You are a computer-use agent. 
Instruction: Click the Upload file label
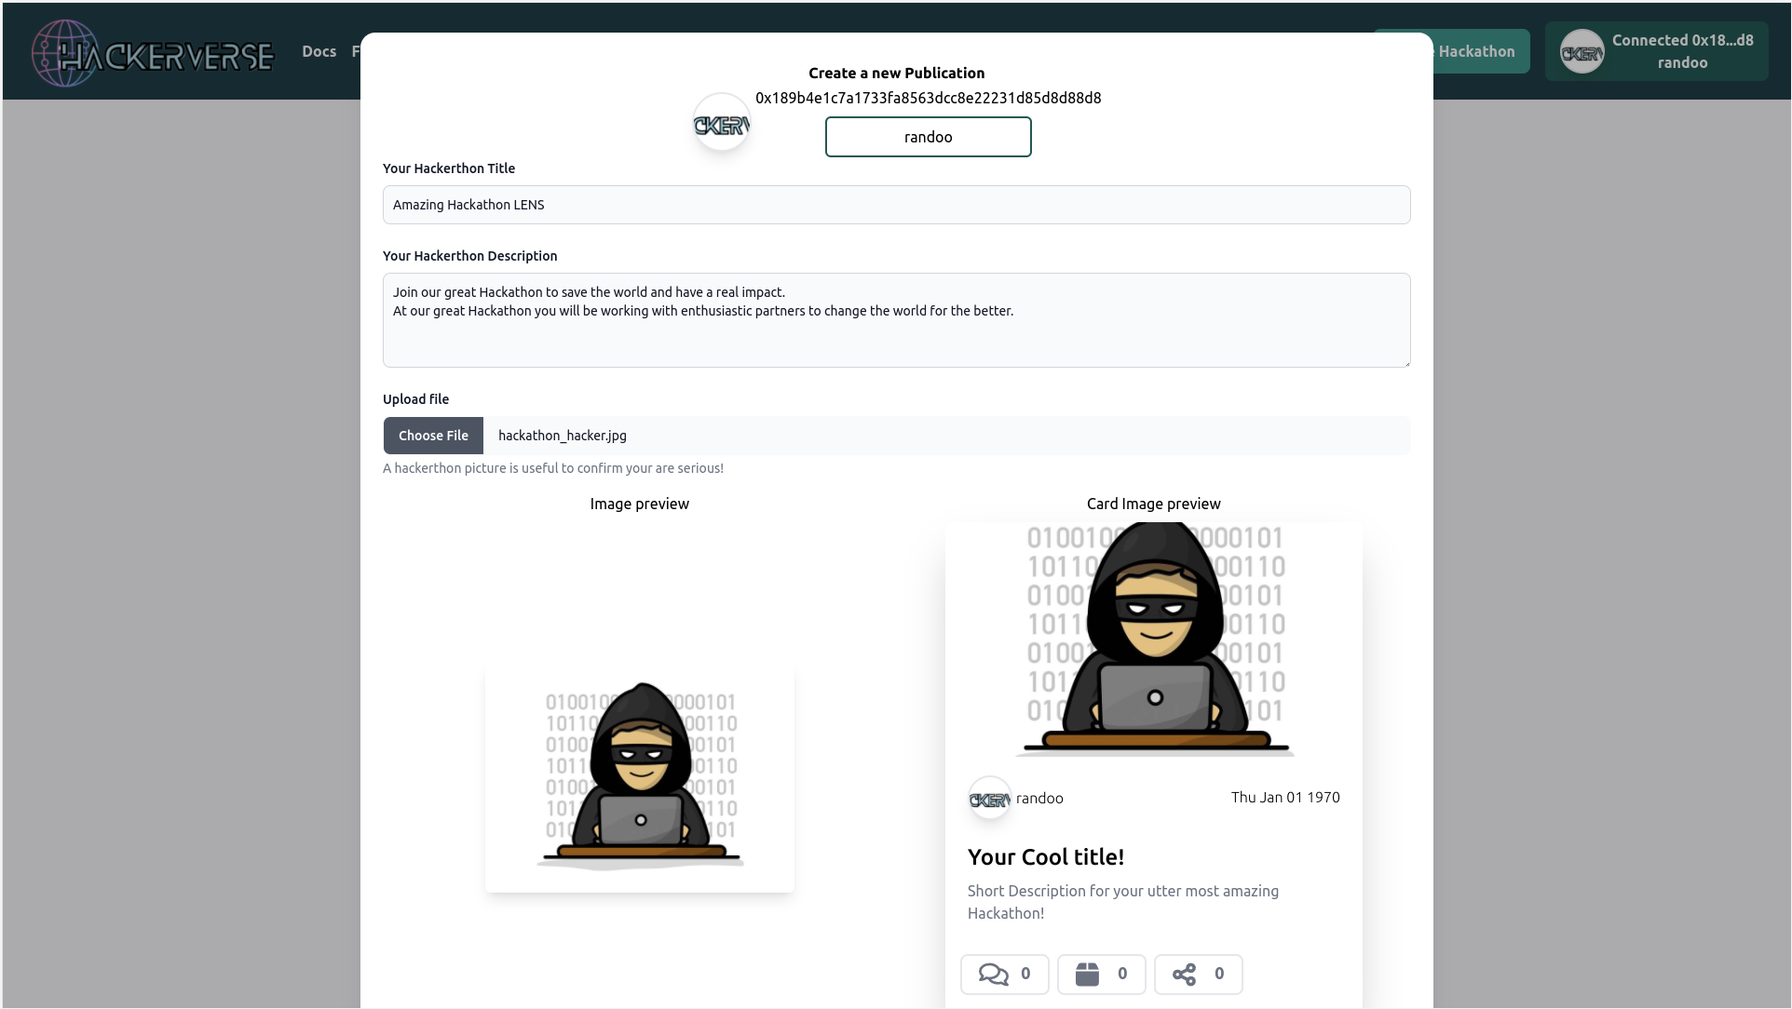coord(415,399)
